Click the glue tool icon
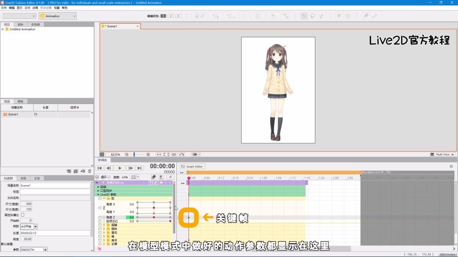 pyautogui.click(x=286, y=16)
